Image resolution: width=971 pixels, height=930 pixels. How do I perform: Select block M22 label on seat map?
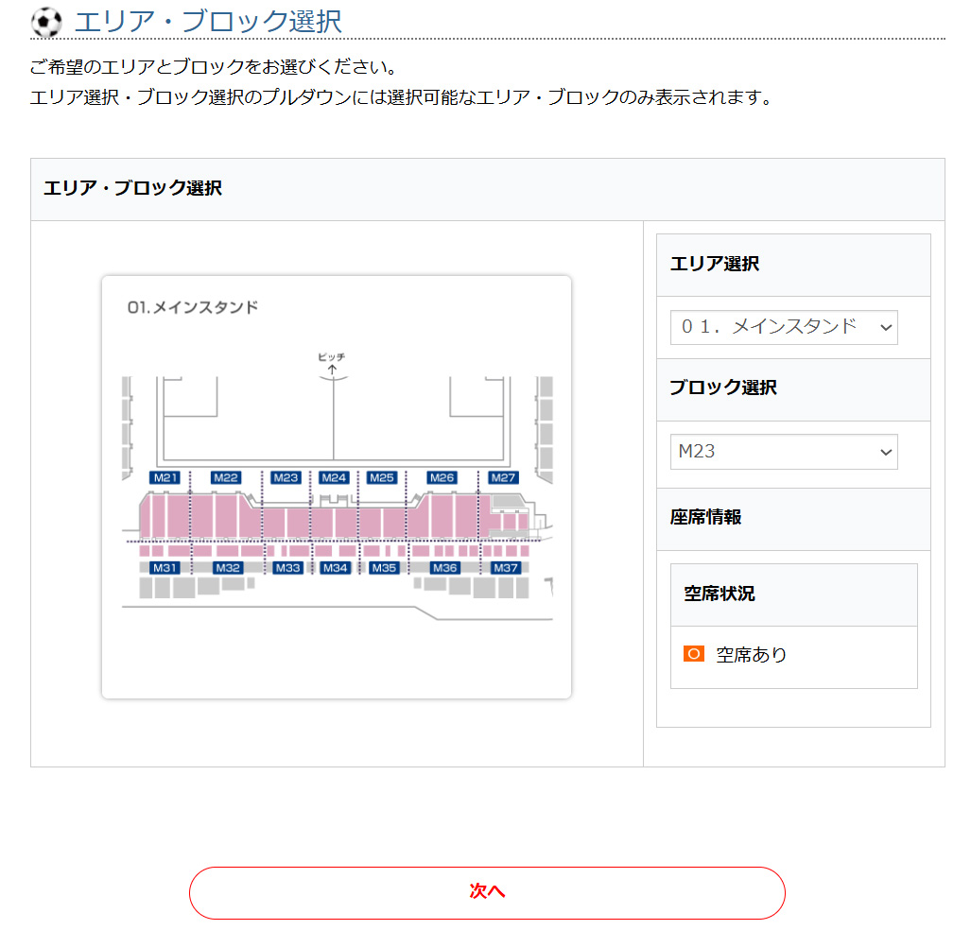(226, 478)
